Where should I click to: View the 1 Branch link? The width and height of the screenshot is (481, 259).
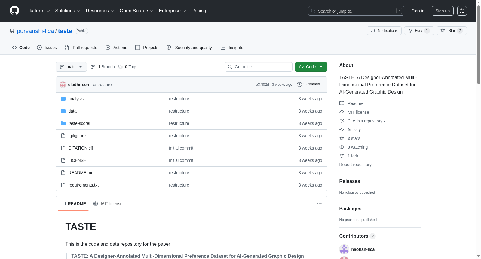coord(103,67)
